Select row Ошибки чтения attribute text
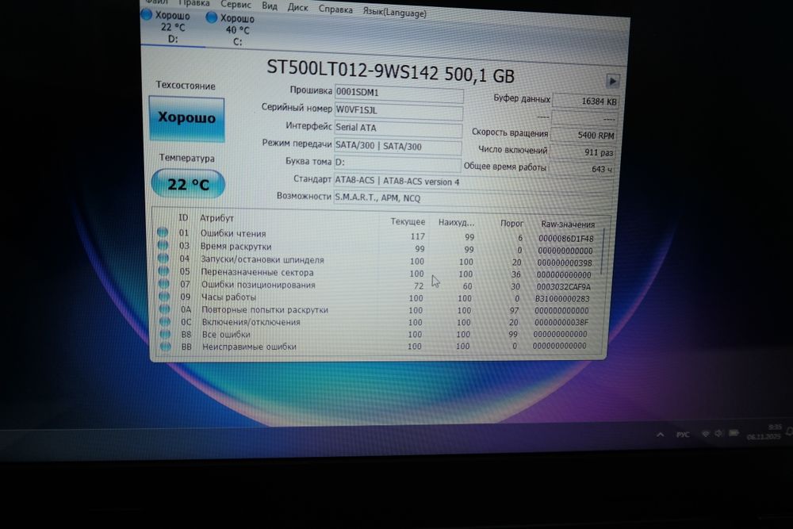 pyautogui.click(x=233, y=234)
